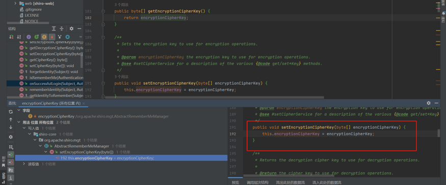Image resolution: width=446 pixels, height=185 pixels.
Task: Switch to 流入此处的数据流 tab
Action: coord(327,182)
